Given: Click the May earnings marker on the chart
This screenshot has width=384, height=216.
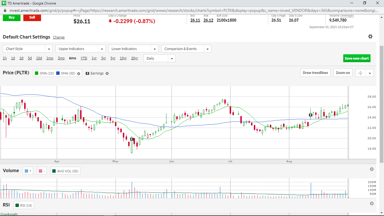Looking at the screenshot, I should [132, 139].
